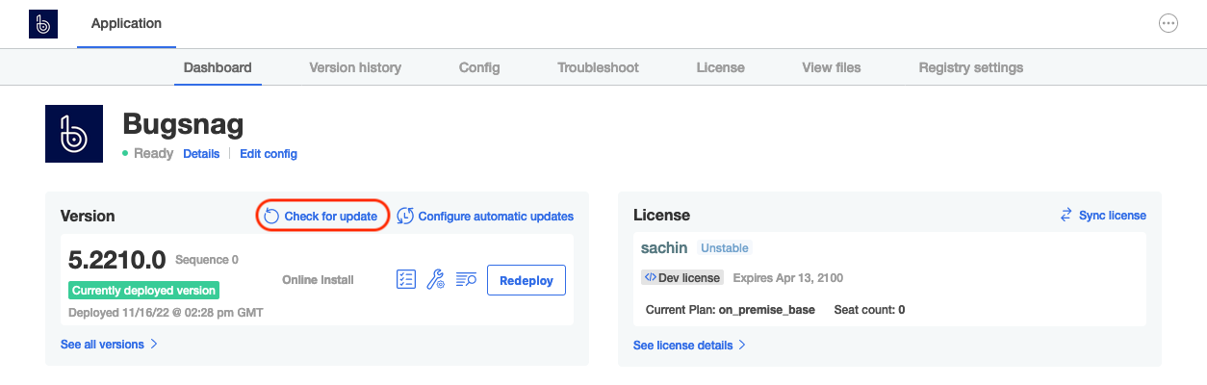Viewport: 1207px width, 385px height.
Task: Open the three-dot menu at top right
Action: point(1168,24)
